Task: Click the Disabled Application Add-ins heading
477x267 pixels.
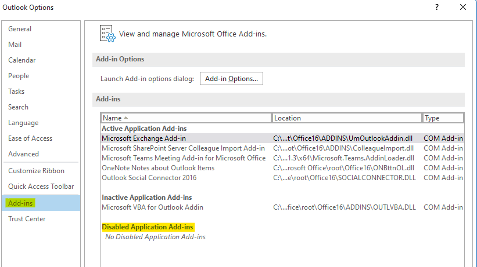Action: point(148,227)
